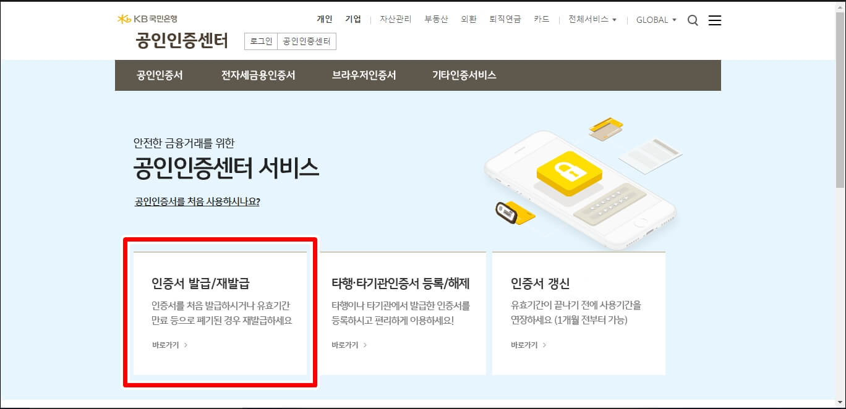Open the 부동산 menu

coord(436,19)
